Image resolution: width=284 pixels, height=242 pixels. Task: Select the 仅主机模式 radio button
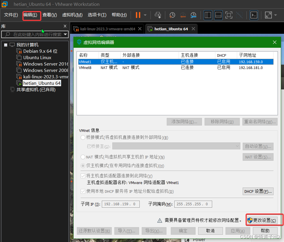[83, 166]
